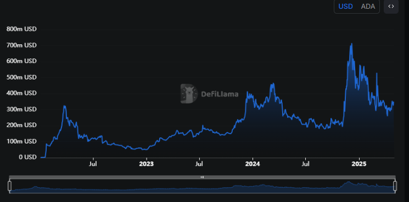
Task: Click the 400m USD y-axis label
Action: click(21, 93)
